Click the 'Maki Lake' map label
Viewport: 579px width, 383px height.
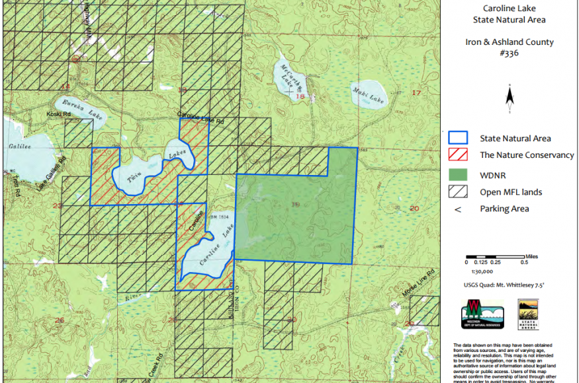click(368, 95)
